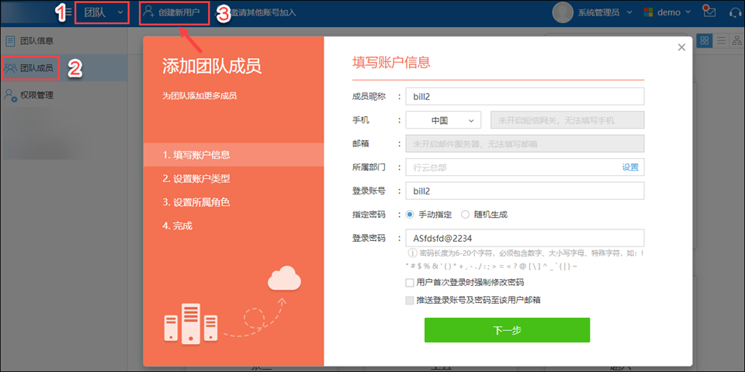Close the add team member dialog

click(681, 47)
